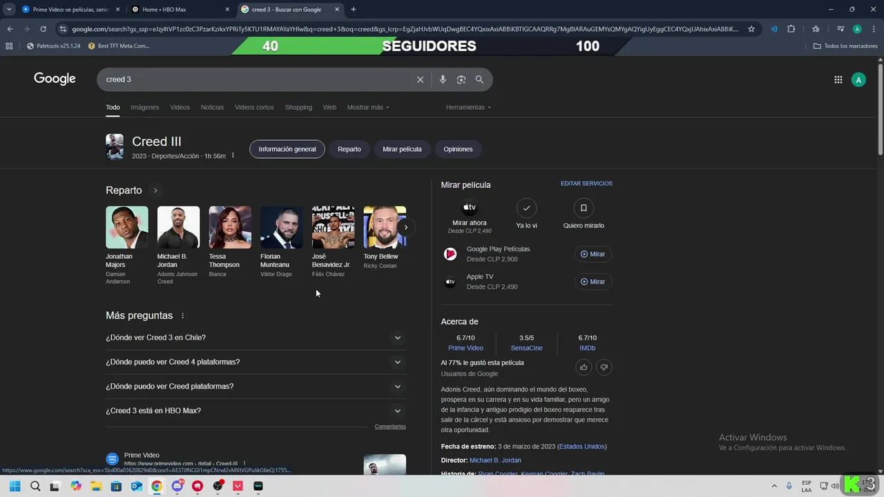Show next cast members with carousel arrow
The width and height of the screenshot is (884, 497).
pyautogui.click(x=406, y=227)
